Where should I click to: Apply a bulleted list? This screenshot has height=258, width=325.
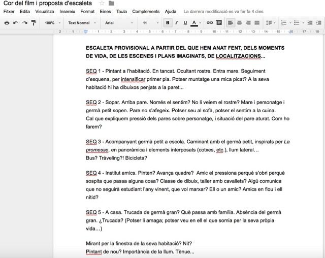297,23
